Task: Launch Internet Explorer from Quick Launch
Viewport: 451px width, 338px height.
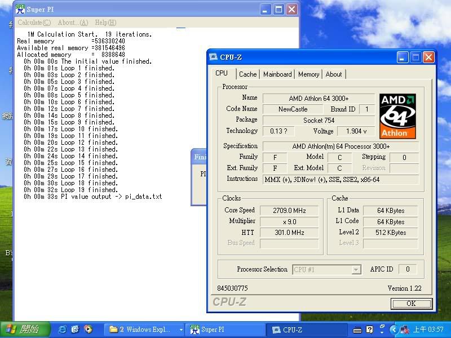Action: pyautogui.click(x=62, y=330)
